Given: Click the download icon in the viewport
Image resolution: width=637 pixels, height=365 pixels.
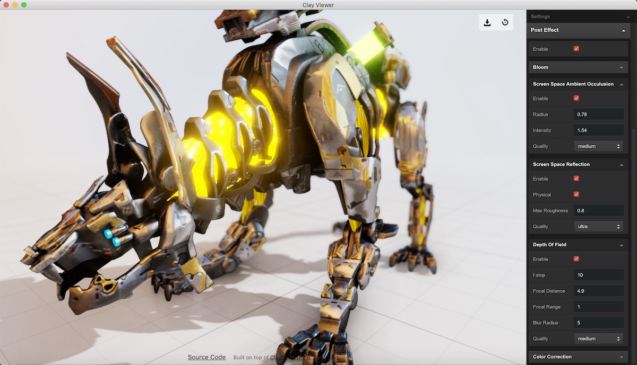Looking at the screenshot, I should click(487, 22).
